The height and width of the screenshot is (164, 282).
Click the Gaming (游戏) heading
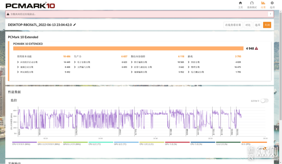190,57
